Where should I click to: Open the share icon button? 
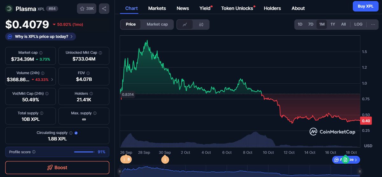click(104, 9)
